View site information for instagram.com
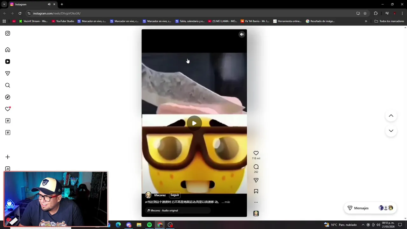 pyautogui.click(x=29, y=13)
